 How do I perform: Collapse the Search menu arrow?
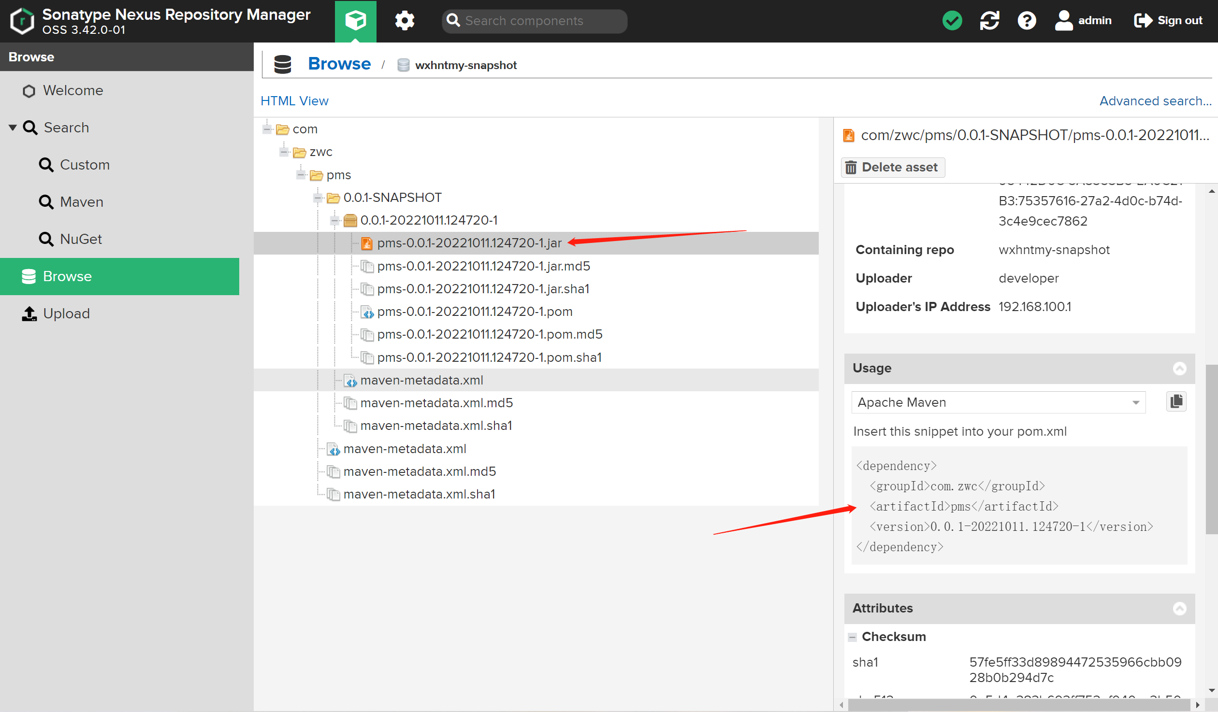[x=13, y=128]
